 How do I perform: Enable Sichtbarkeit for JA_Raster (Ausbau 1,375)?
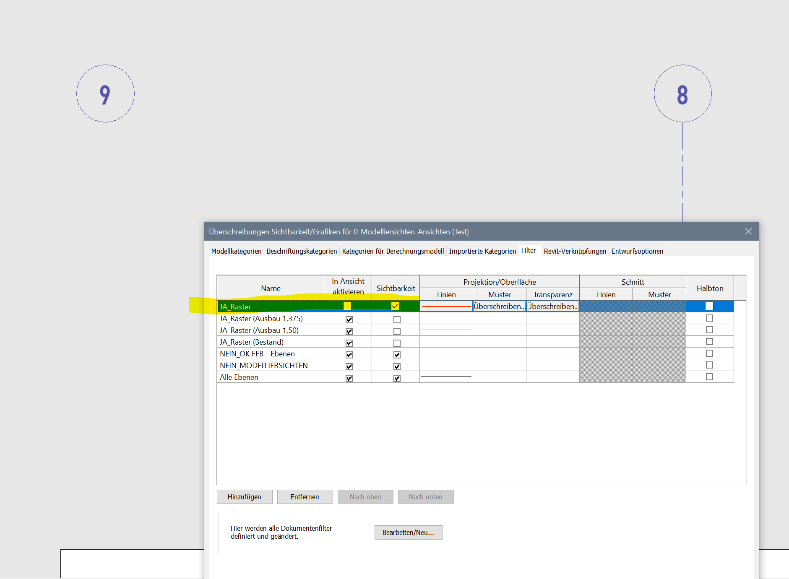(x=397, y=319)
